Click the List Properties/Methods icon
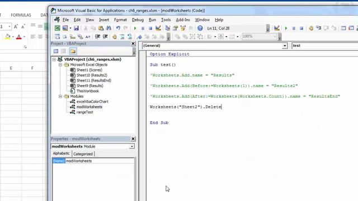 pyautogui.click(x=57, y=36)
